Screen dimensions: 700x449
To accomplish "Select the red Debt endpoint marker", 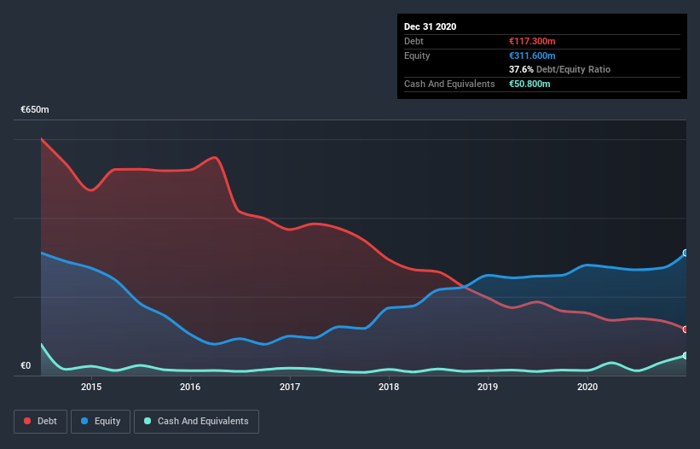I will (686, 329).
